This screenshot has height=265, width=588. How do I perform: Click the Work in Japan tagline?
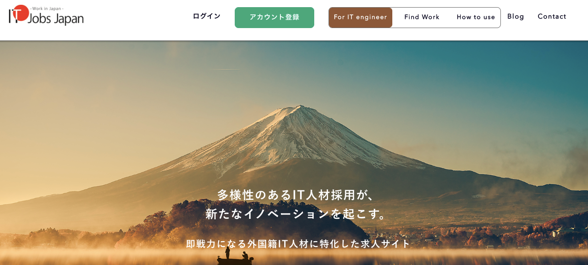click(47, 9)
